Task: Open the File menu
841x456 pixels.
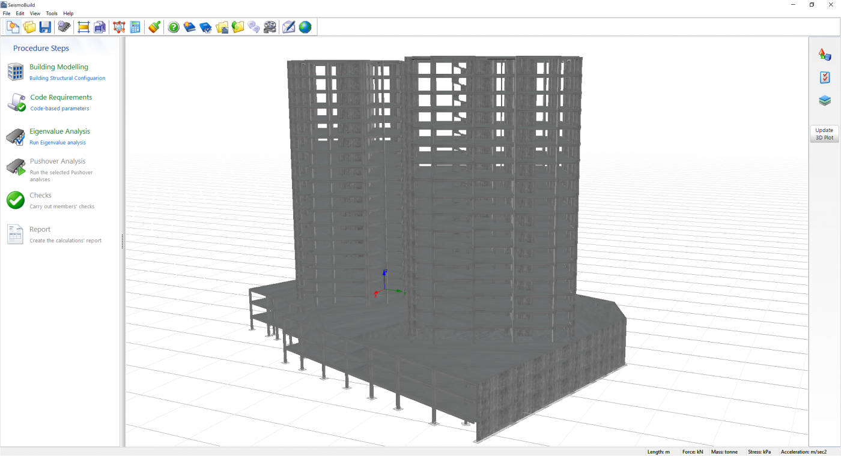Action: point(7,13)
